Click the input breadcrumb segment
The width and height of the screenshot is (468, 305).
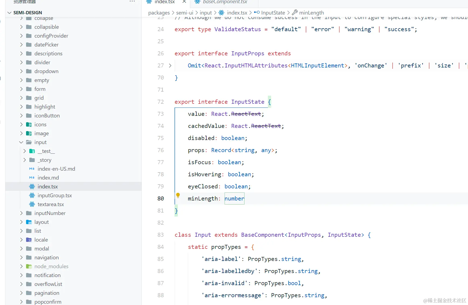click(206, 13)
